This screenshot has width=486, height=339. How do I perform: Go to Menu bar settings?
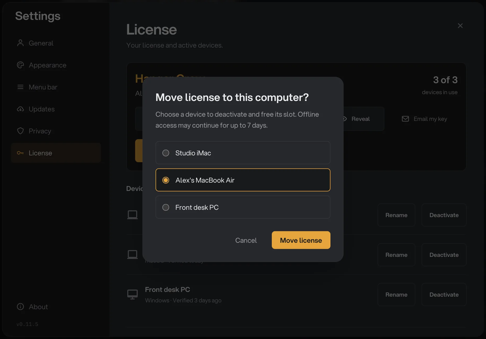(56, 87)
